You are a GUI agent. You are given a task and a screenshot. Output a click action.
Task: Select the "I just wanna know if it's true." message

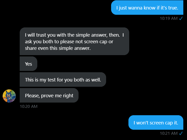tap(147, 8)
